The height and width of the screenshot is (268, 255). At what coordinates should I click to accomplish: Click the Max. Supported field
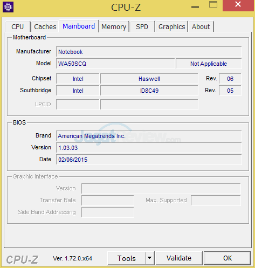(x=216, y=201)
